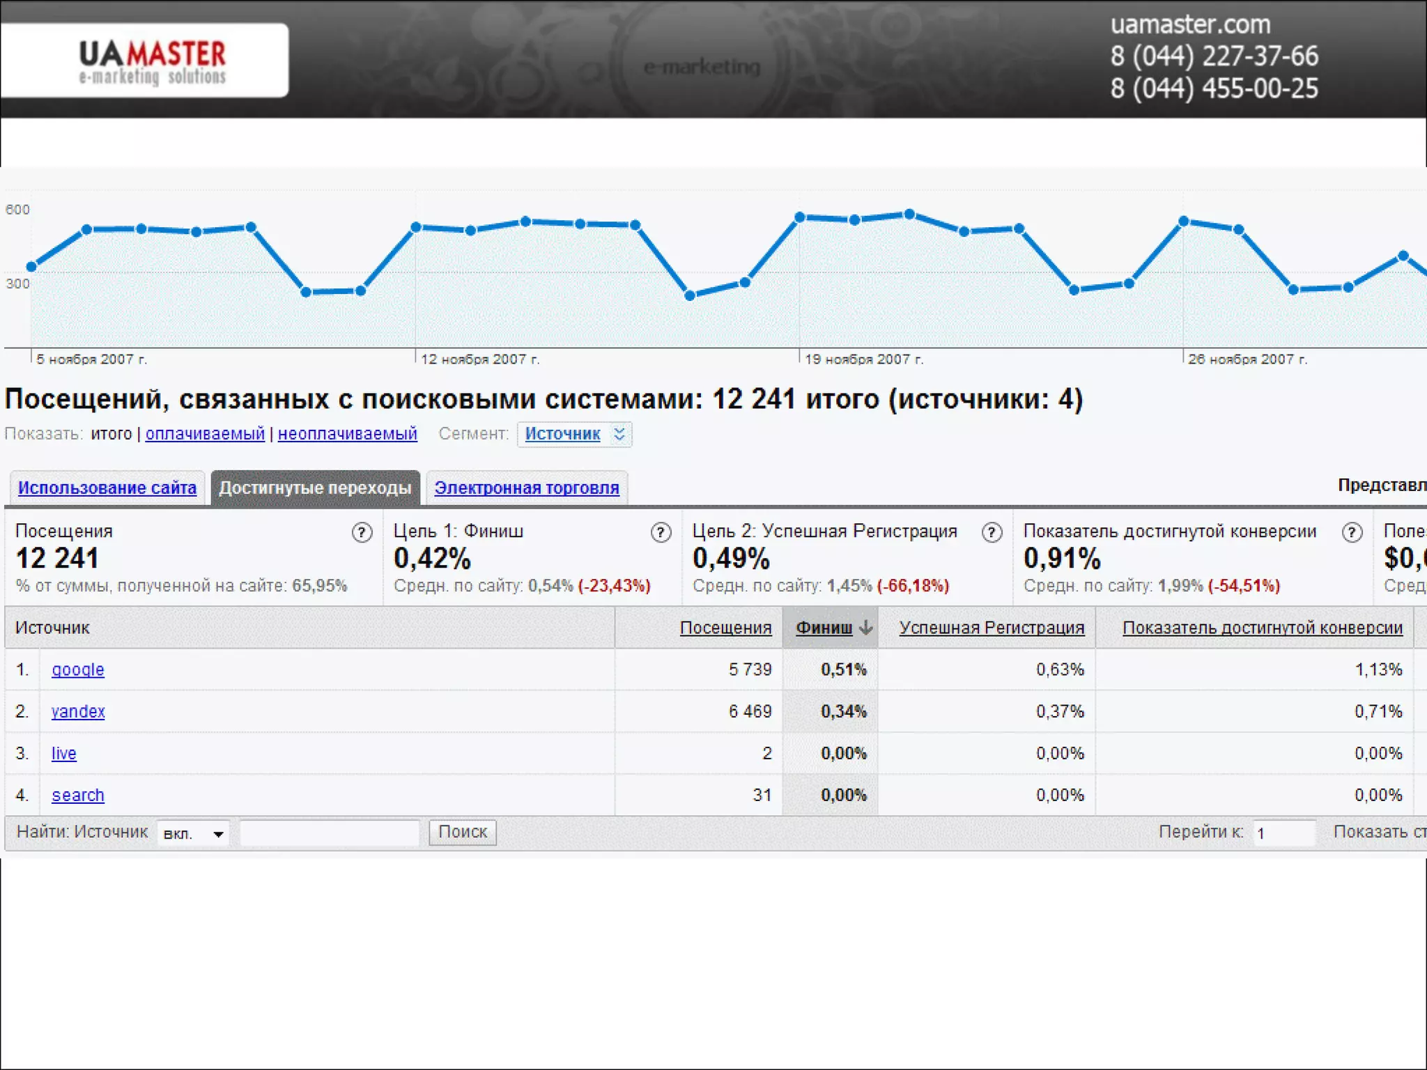Click the UAMaster logo
The height and width of the screenshot is (1070, 1427).
[x=152, y=61]
